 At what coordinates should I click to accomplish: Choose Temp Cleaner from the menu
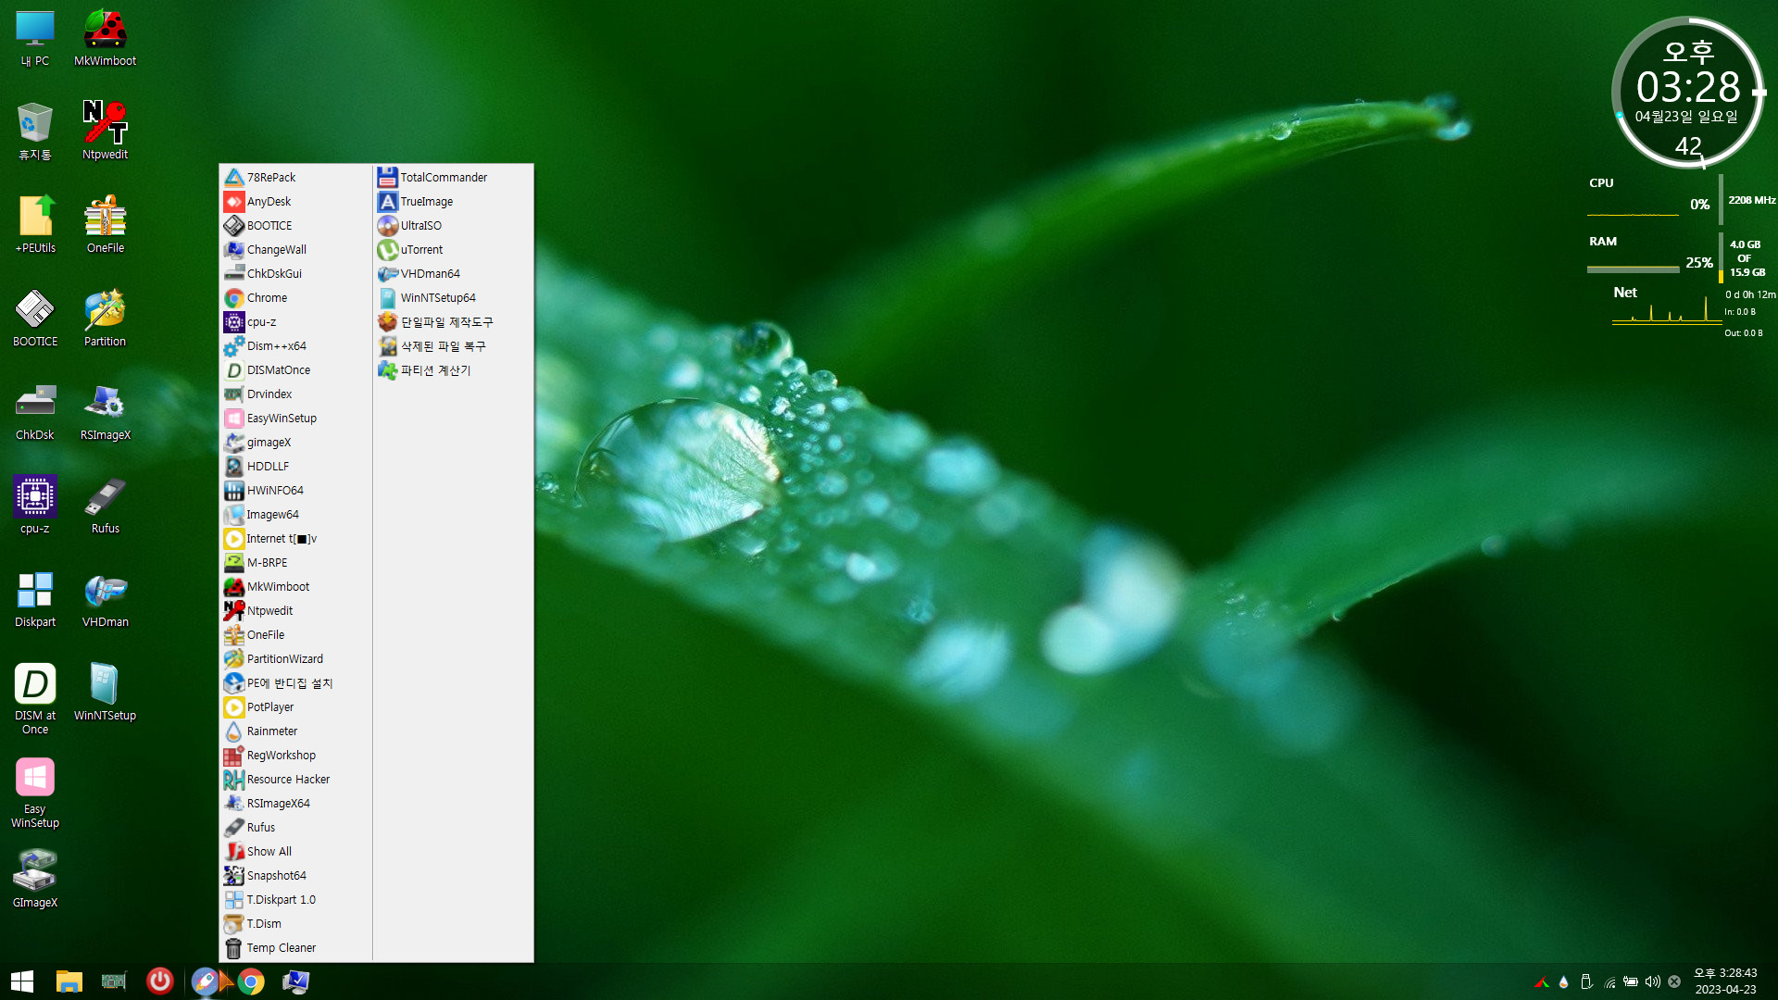pos(295,947)
